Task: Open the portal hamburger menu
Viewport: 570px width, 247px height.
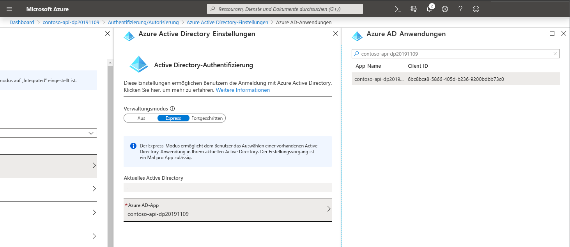Action: tap(9, 9)
